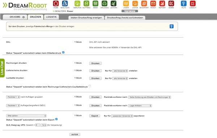Click Drucken button for Lieferscheine
The height and width of the screenshot is (138, 217).
click(x=95, y=71)
